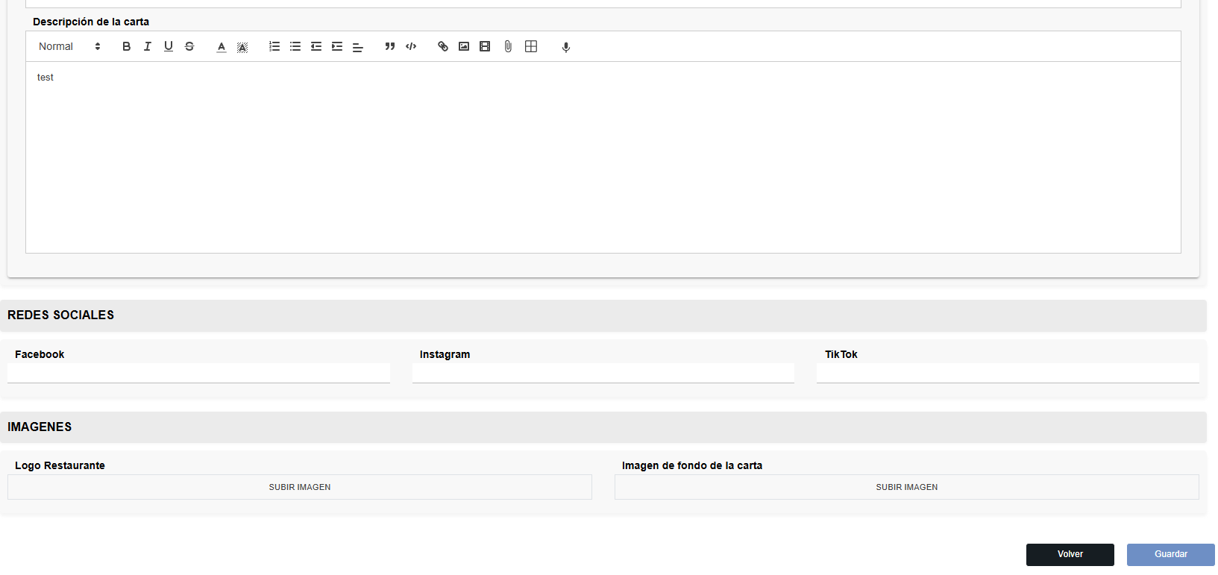The height and width of the screenshot is (575, 1218).
Task: Insert a video into the editor
Action: 485,46
